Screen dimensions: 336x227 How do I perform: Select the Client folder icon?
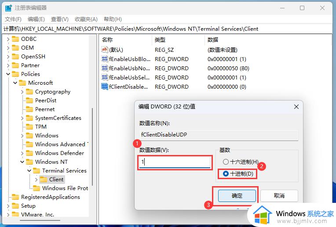(x=44, y=179)
